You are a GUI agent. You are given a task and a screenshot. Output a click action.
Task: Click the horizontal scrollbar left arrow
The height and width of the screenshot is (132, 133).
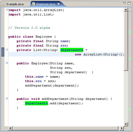tap(10, 128)
